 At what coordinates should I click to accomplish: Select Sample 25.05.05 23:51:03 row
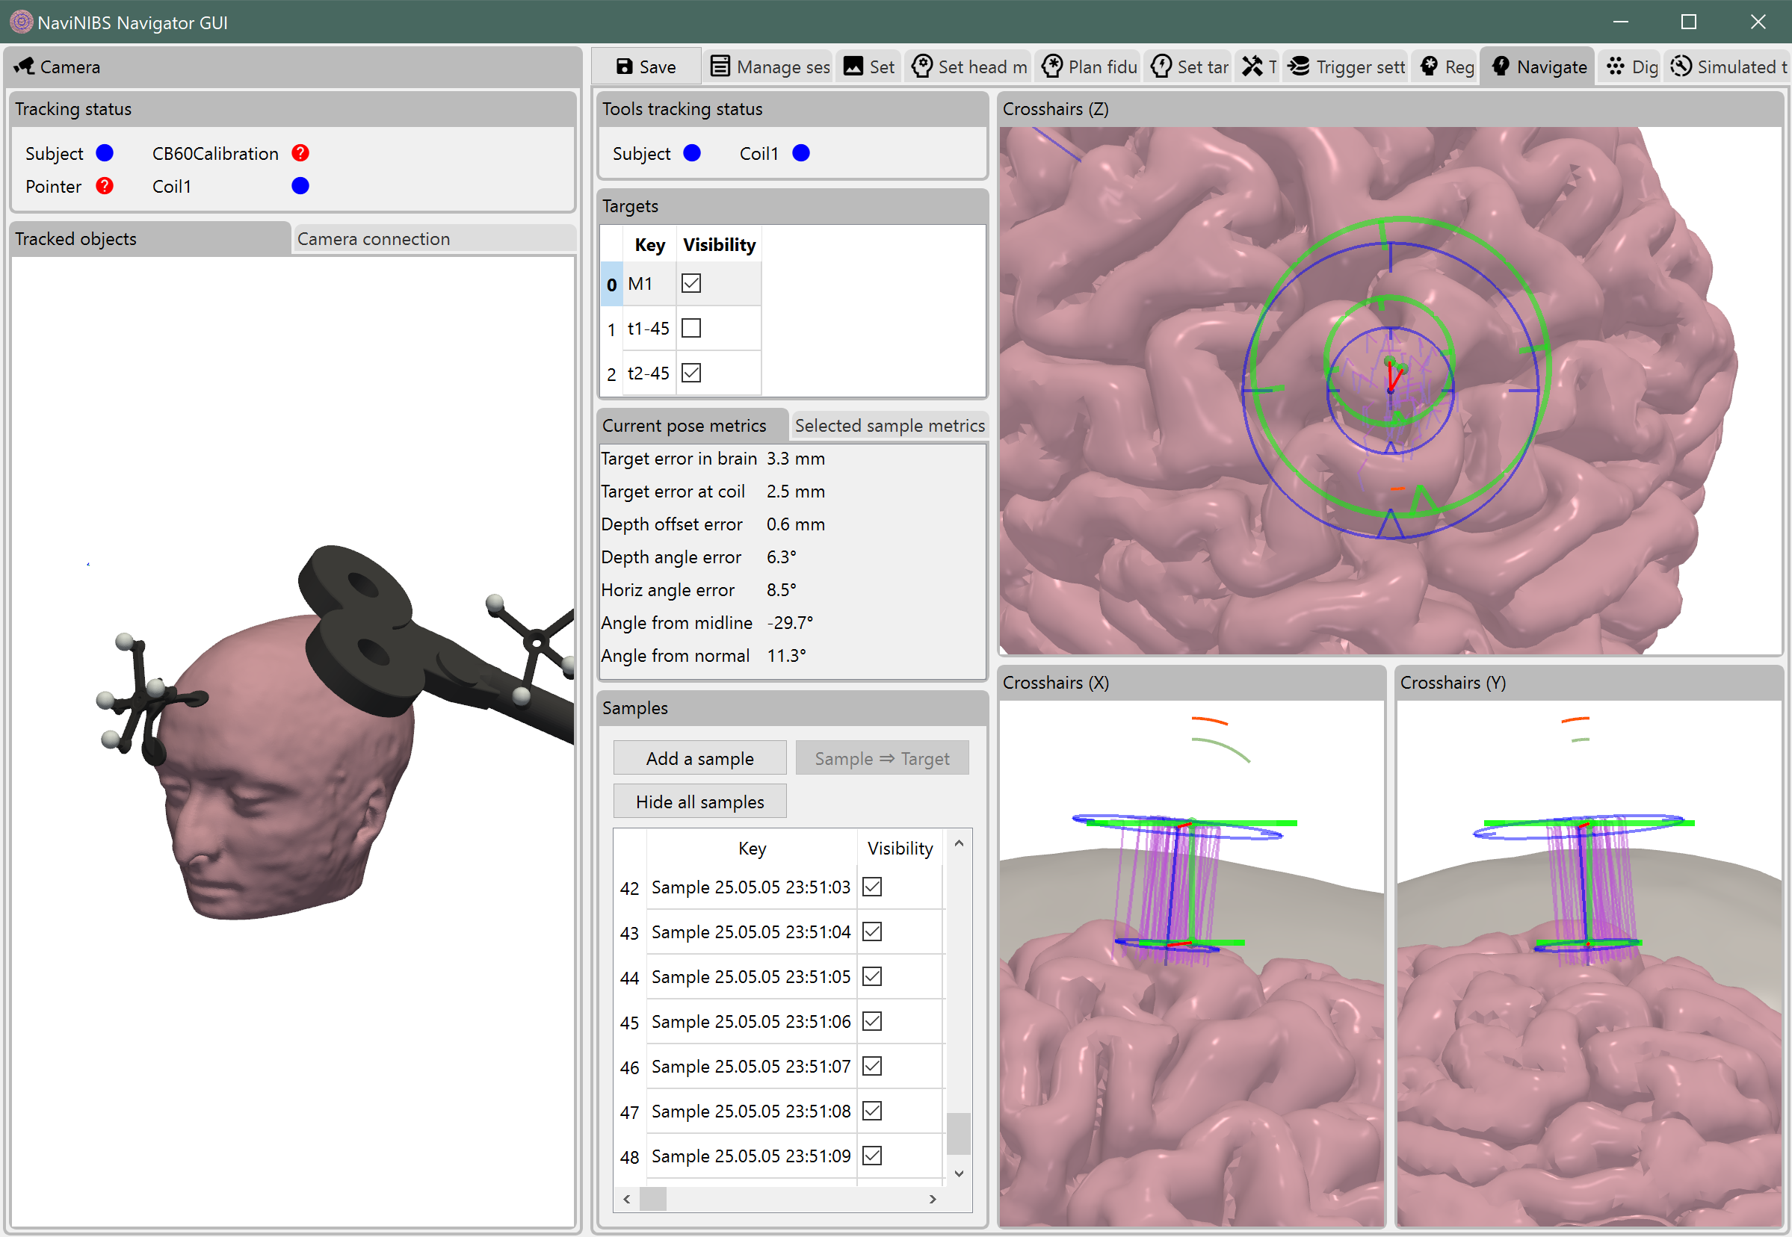(x=780, y=887)
